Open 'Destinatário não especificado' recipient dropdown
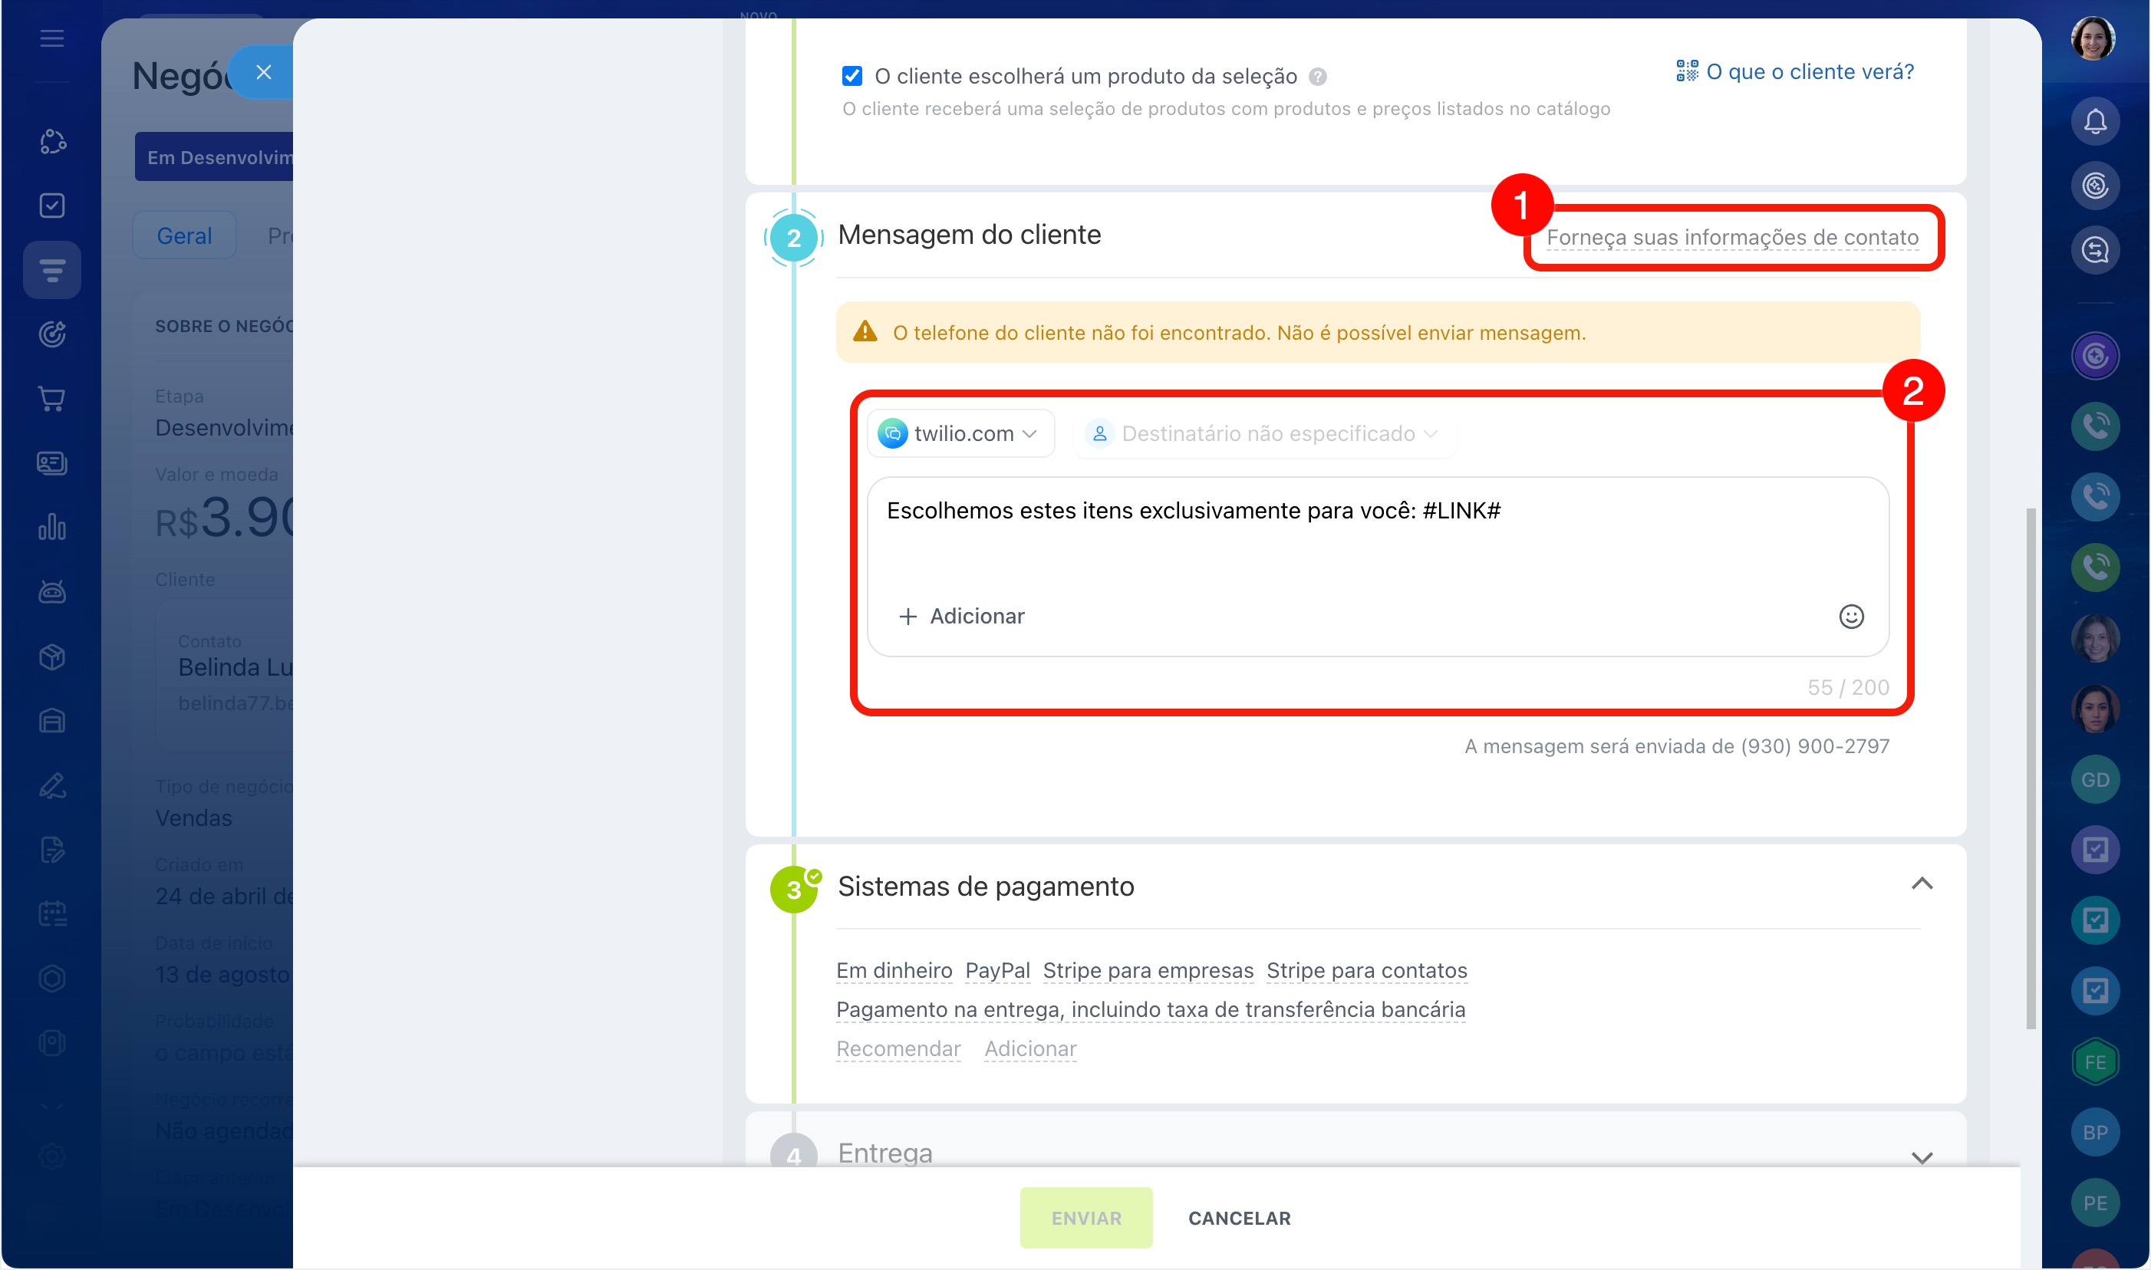Image resolution: width=2151 pixels, height=1270 pixels. click(x=1266, y=434)
